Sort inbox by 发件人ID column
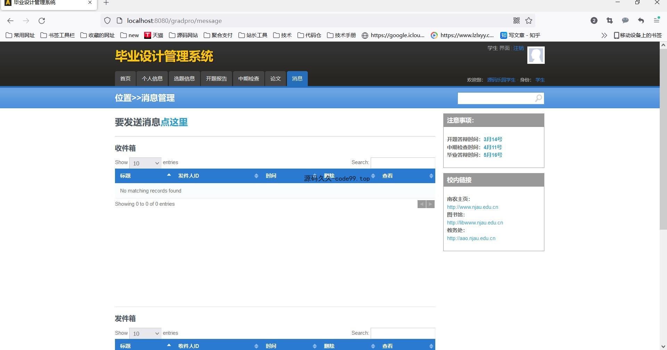The height and width of the screenshot is (350, 667). pyautogui.click(x=217, y=176)
